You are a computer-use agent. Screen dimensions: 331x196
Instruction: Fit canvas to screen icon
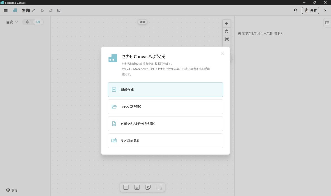(227, 39)
